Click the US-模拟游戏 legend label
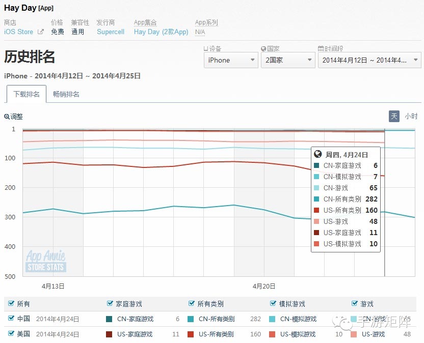This screenshot has height=343, width=424. click(298, 334)
